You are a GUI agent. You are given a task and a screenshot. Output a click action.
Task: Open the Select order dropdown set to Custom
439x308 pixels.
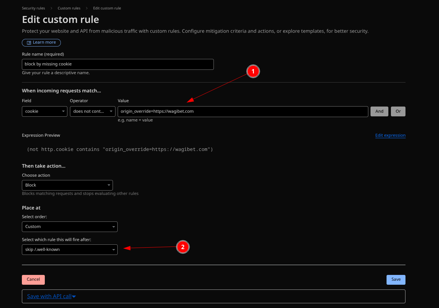[67, 227]
